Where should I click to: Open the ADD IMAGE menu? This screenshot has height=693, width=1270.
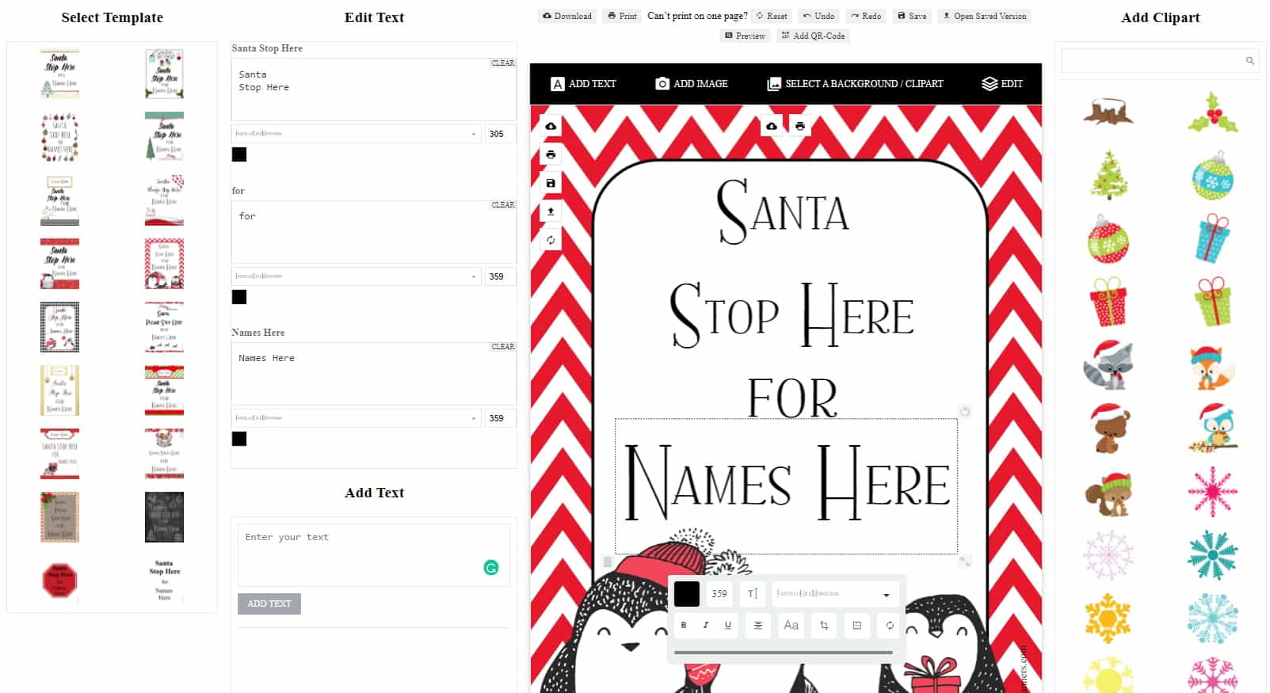click(x=691, y=83)
